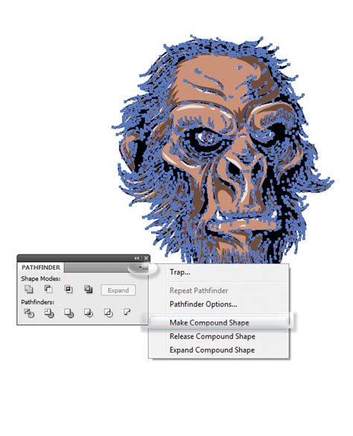Apply the Intersect shape mode

click(69, 289)
